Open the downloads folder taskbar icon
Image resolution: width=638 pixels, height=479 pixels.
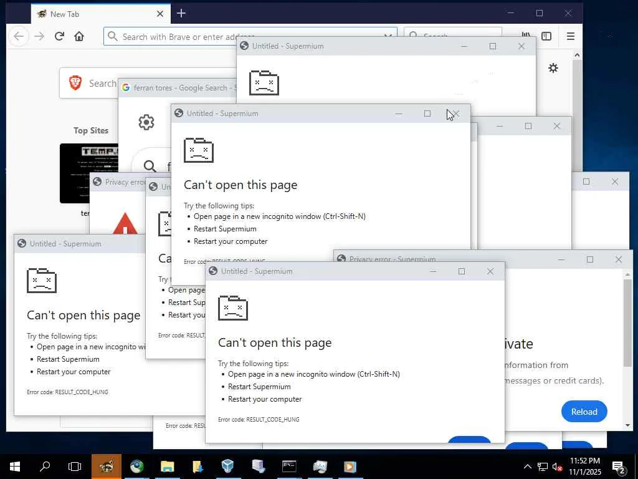[x=198, y=467]
